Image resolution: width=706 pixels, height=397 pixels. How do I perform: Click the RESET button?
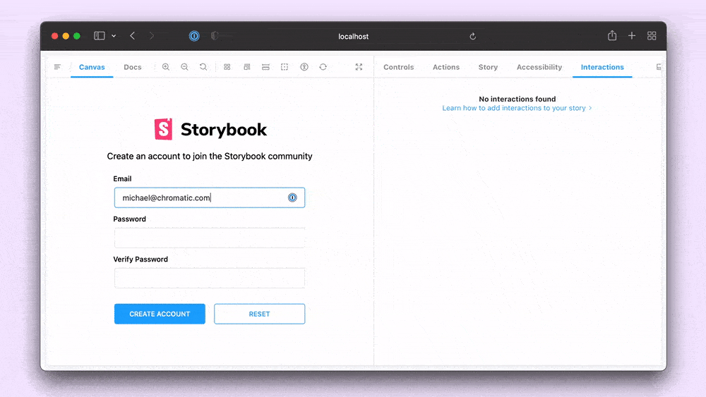pos(259,314)
